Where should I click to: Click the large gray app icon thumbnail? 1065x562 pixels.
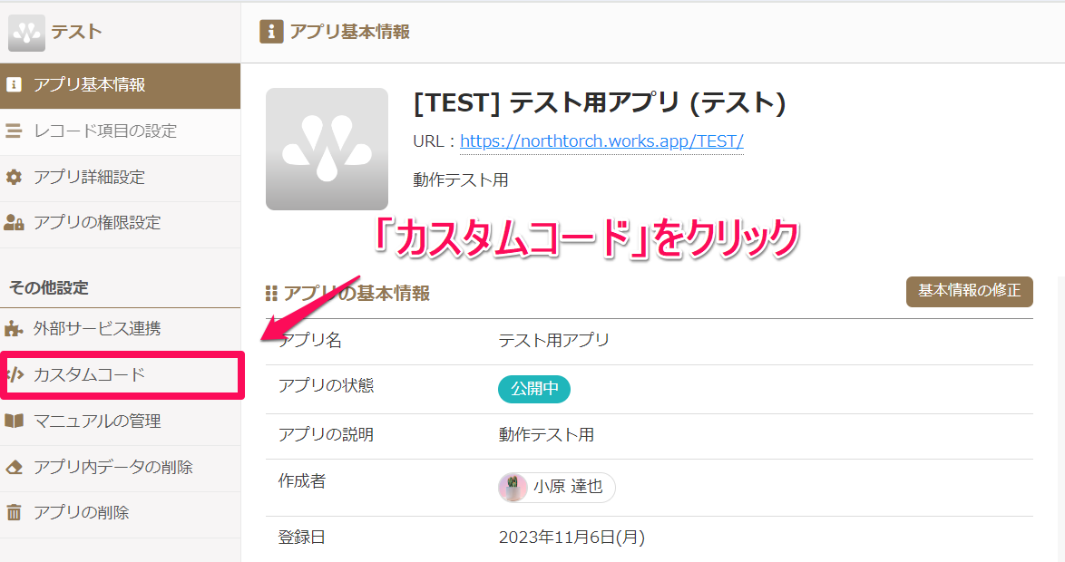pos(327,149)
